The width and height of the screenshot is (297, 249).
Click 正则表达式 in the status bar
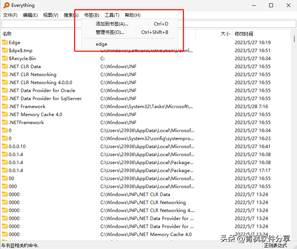275,246
